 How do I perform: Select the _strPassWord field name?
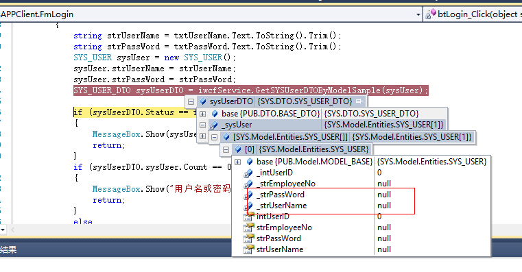(281, 195)
